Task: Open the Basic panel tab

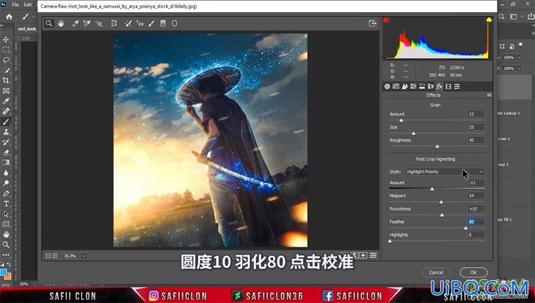Action: click(x=387, y=86)
